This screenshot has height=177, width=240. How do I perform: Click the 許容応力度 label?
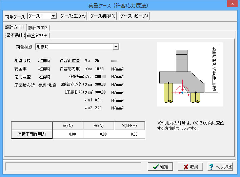coord(69,69)
